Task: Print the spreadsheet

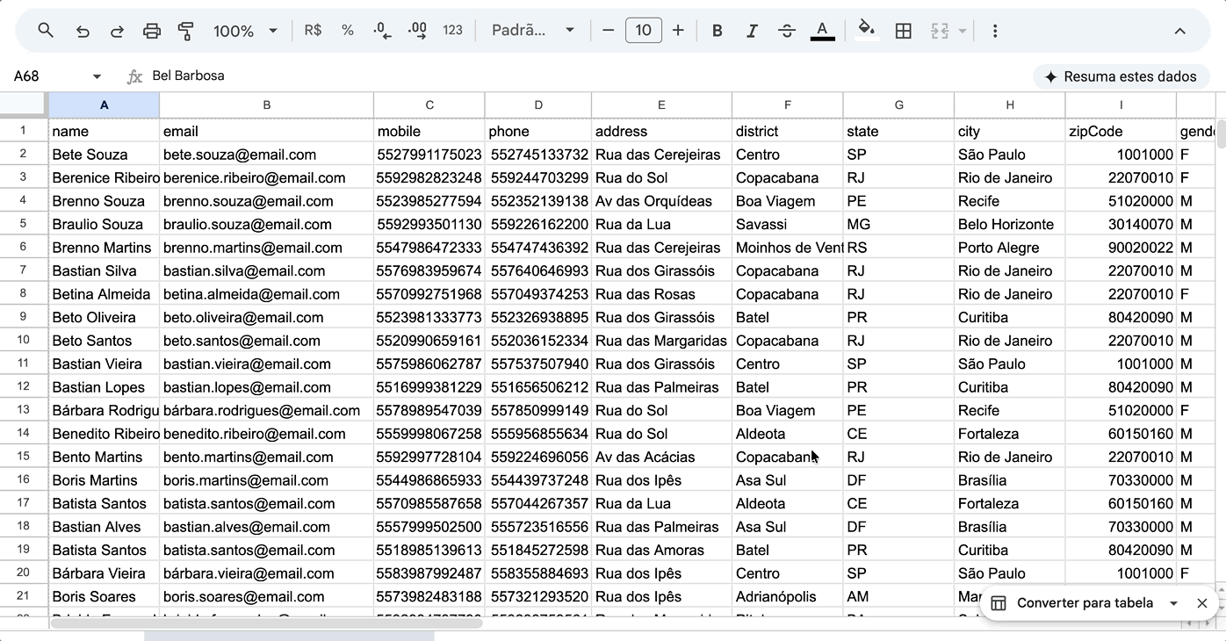Action: pyautogui.click(x=152, y=31)
